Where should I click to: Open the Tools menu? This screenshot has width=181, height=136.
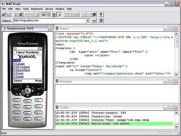point(26,9)
